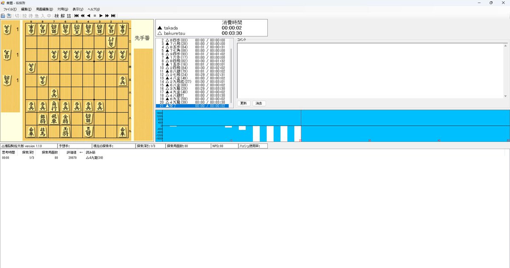Image resolution: width=510 pixels, height=268 pixels.
Task: Select move 5 ▲7七角(88)
Action: (x=192, y=51)
